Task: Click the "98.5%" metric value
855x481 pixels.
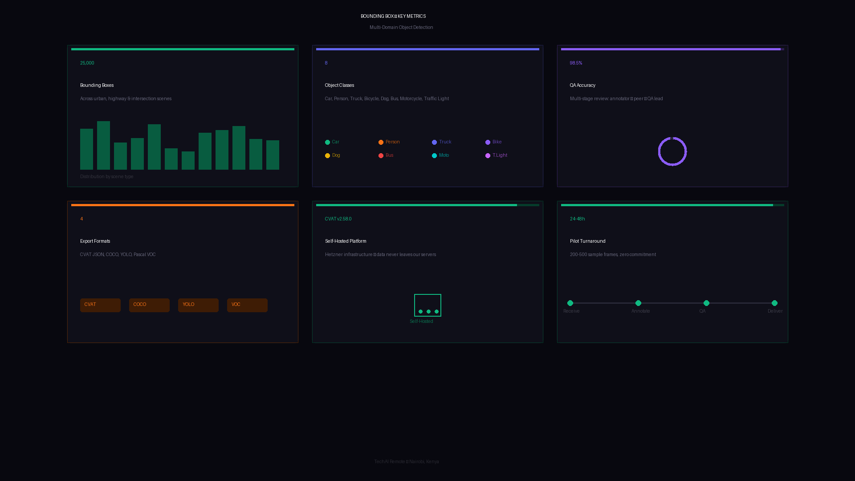Action: tap(576, 63)
